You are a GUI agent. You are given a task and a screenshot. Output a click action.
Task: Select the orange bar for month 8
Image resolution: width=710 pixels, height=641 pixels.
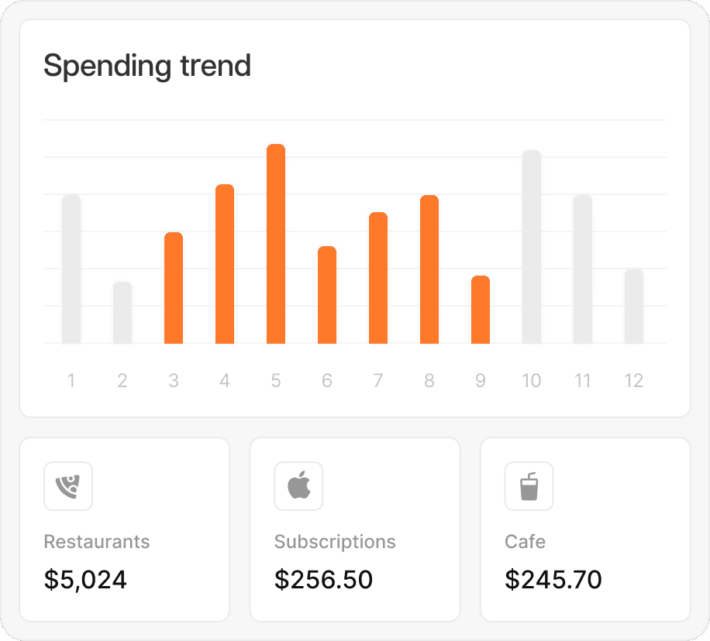[x=429, y=271]
